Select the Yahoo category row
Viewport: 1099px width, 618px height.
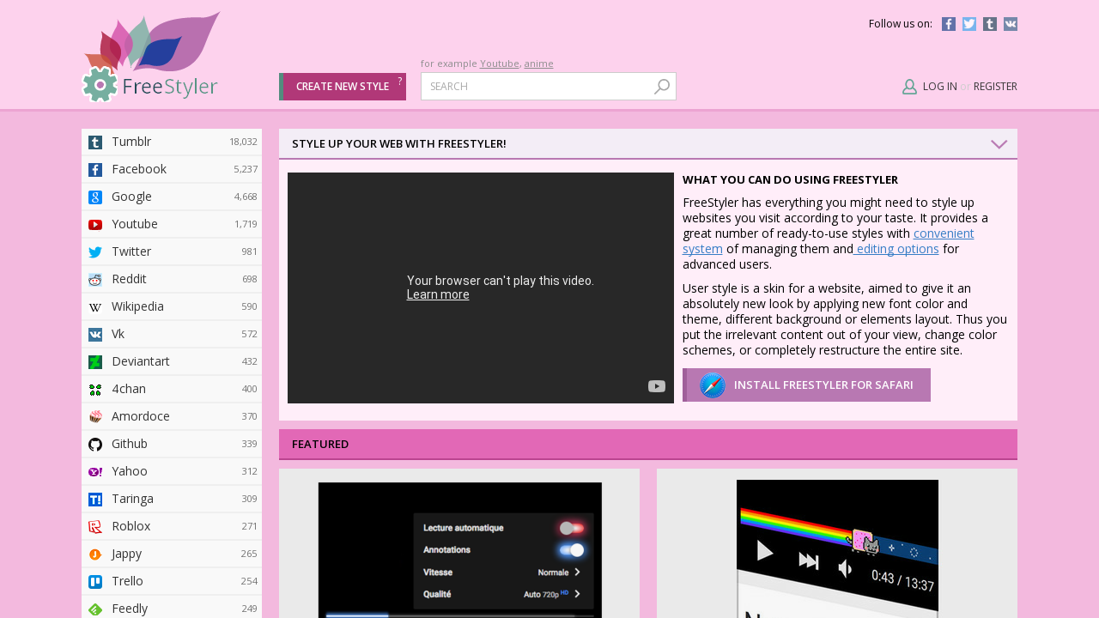click(172, 471)
